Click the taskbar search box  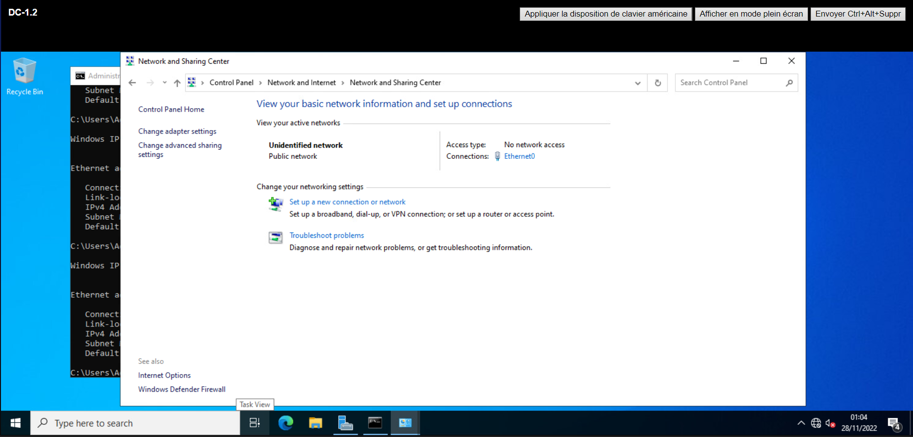tap(135, 423)
